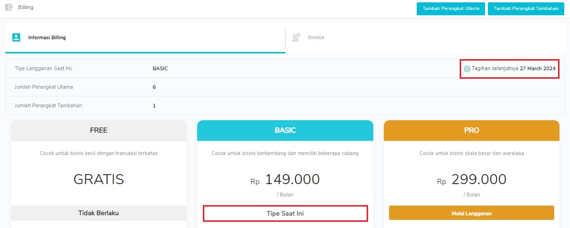570x228 pixels.
Task: Switch to the Invoice tab
Action: coord(425,38)
